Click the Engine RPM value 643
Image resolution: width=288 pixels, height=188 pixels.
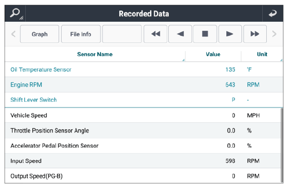230,85
